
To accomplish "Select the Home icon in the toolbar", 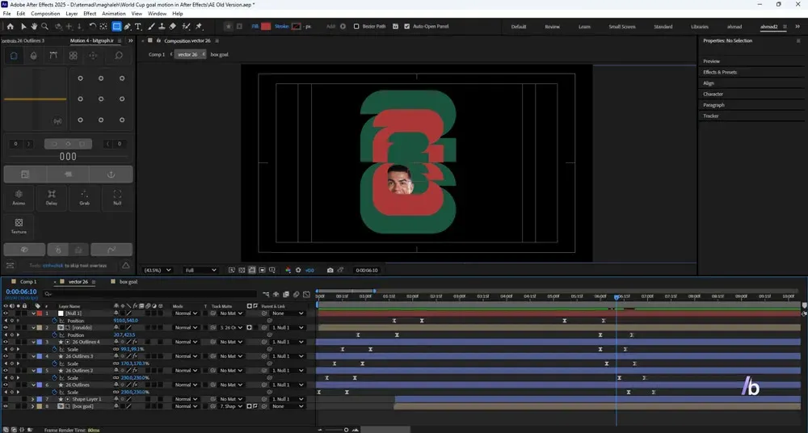I will coord(11,27).
